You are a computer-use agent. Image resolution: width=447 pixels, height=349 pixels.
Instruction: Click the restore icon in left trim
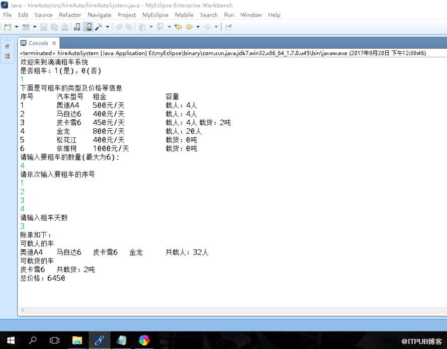tap(8, 46)
